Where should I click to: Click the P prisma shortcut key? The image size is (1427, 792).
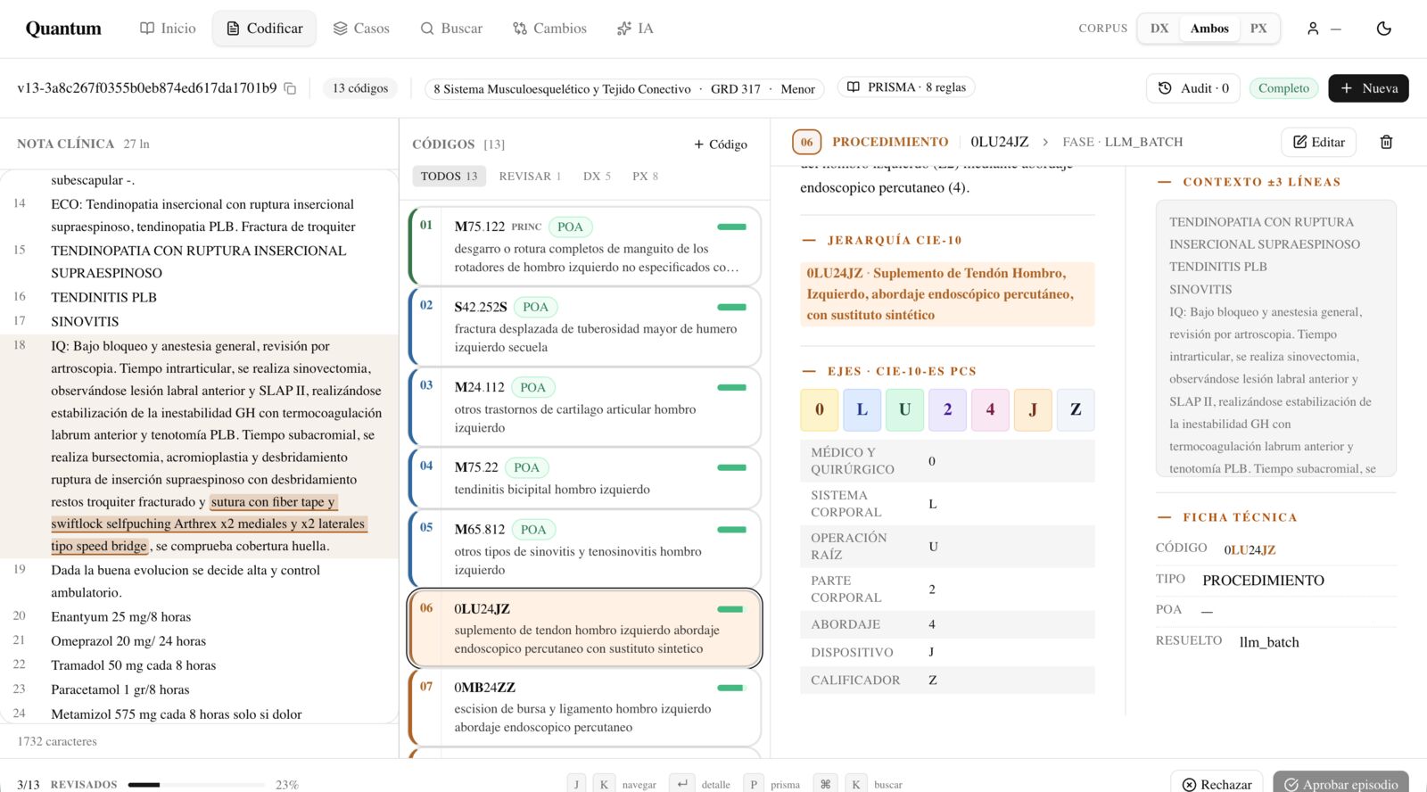pyautogui.click(x=754, y=784)
